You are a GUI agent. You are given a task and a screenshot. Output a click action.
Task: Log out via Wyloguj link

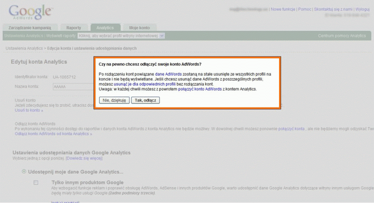[362, 9]
